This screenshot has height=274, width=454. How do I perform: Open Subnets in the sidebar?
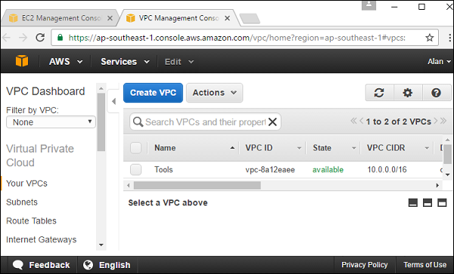click(22, 202)
